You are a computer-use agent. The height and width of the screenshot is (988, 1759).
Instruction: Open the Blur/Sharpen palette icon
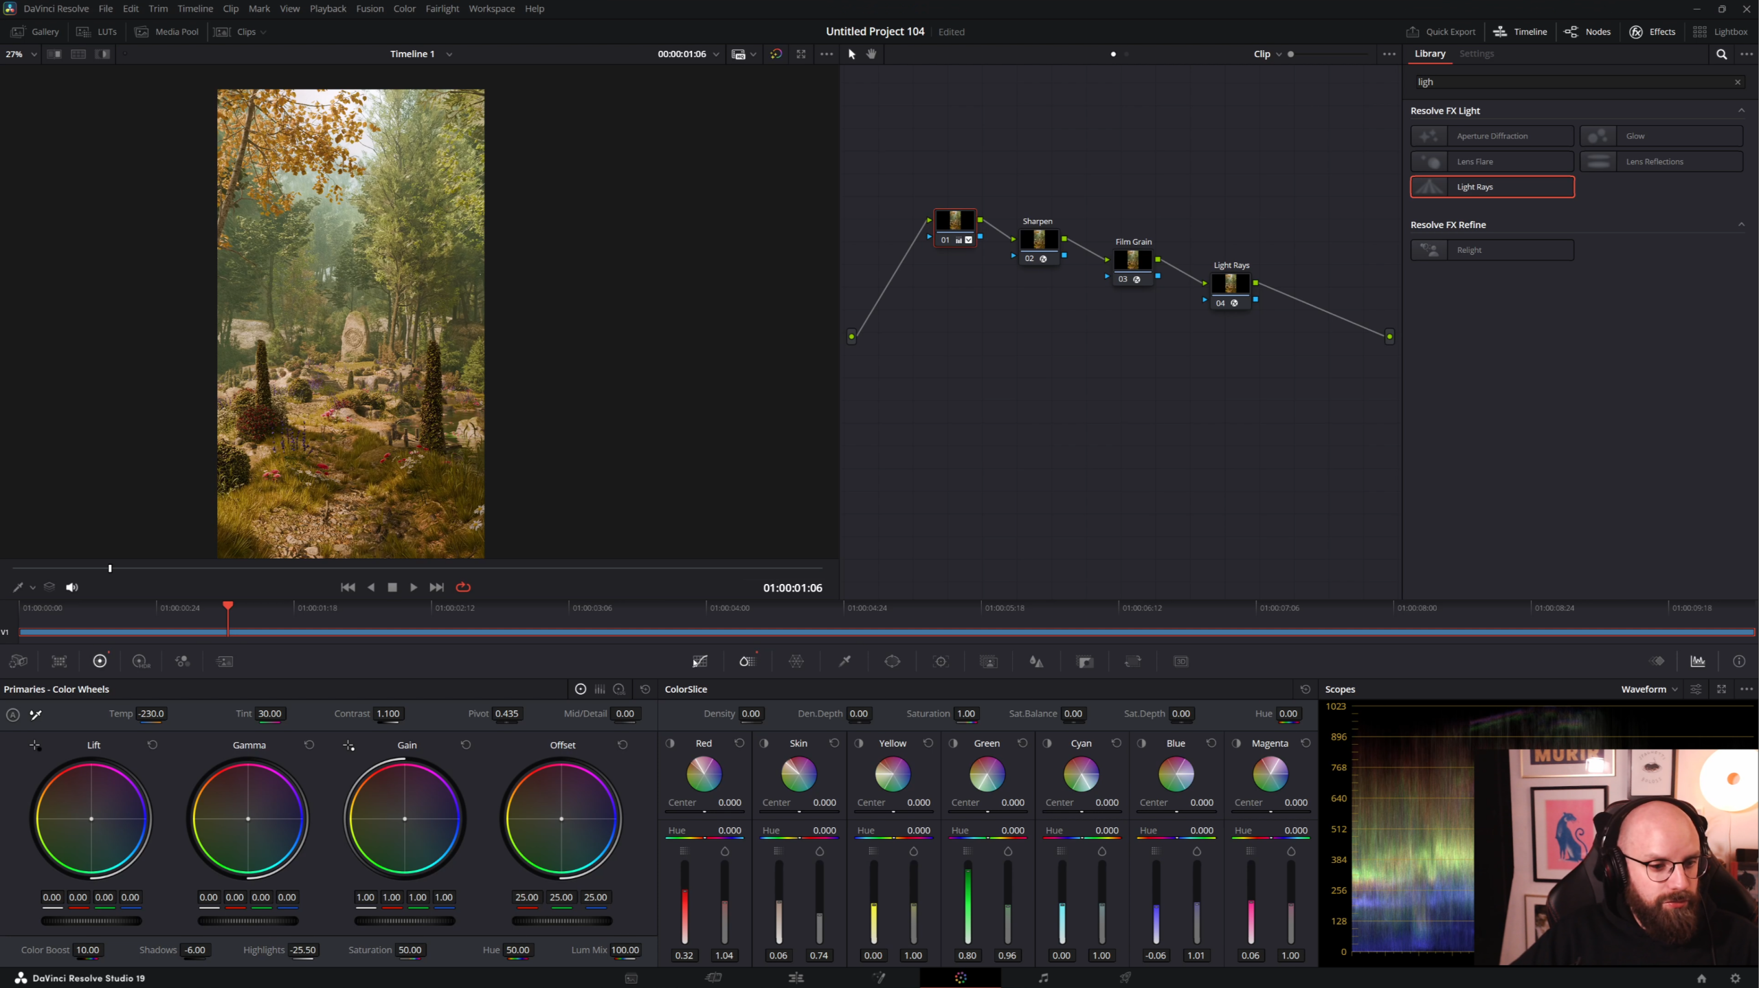tap(1036, 661)
